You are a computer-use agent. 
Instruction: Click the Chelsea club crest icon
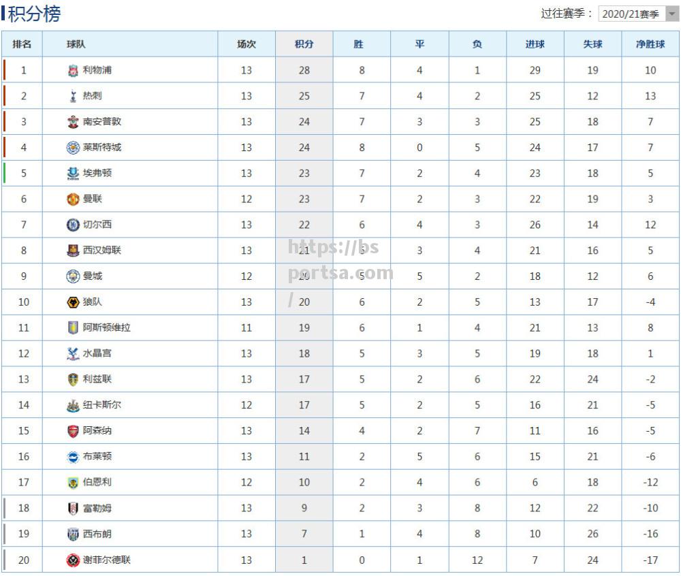point(73,225)
